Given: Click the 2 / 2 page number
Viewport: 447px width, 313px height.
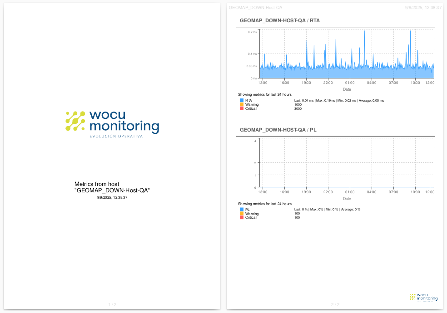Looking at the screenshot, I should (x=335, y=305).
